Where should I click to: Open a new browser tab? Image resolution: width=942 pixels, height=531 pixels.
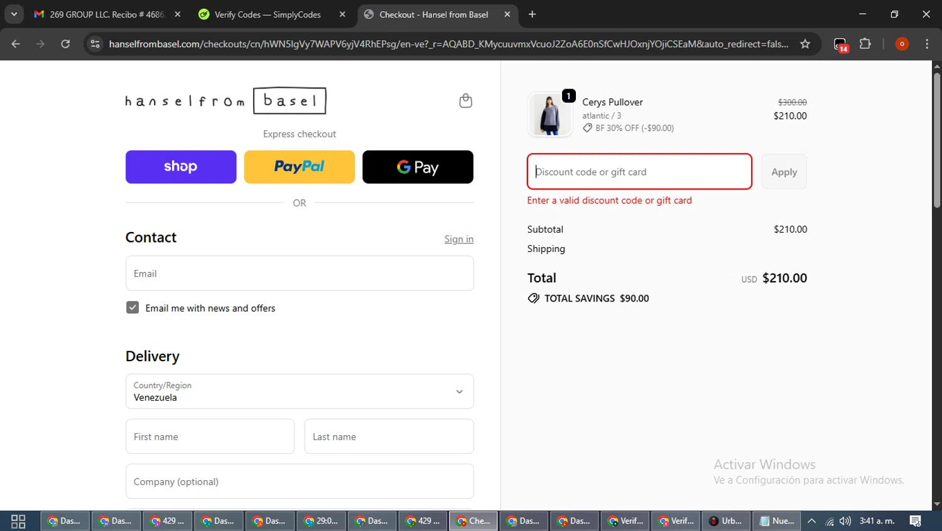point(532,14)
